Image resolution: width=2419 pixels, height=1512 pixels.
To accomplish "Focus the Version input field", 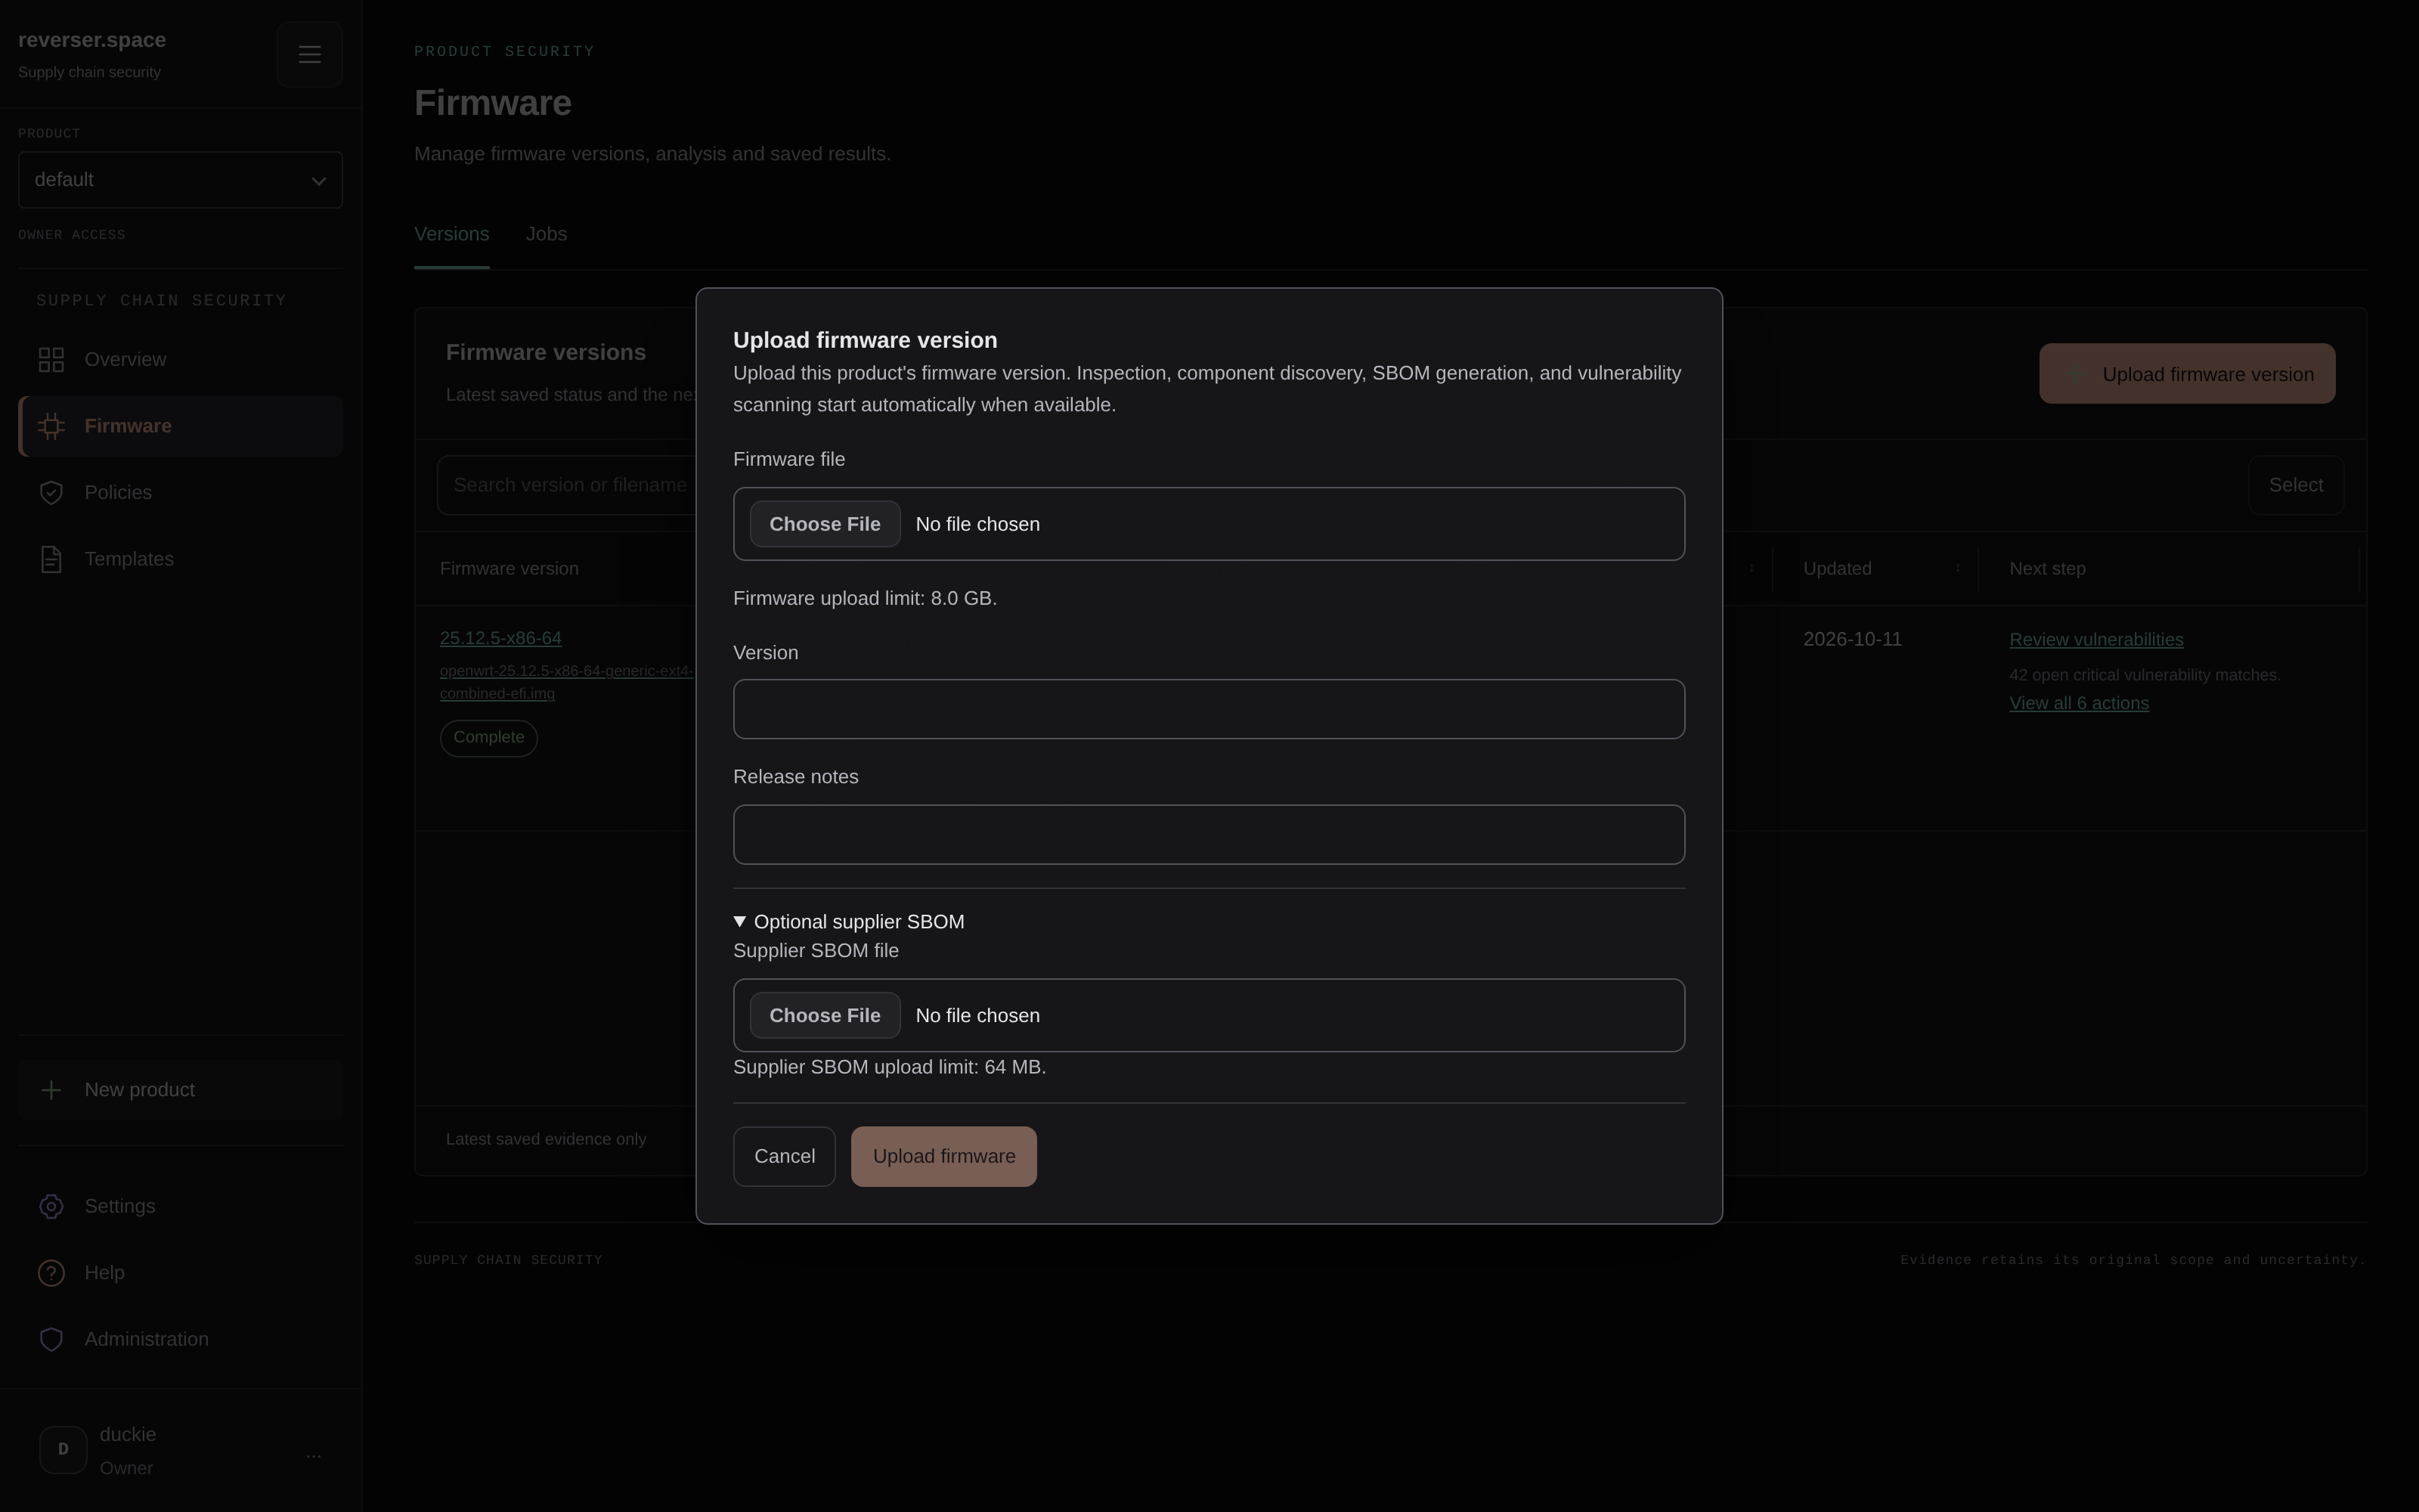I will point(1209,709).
